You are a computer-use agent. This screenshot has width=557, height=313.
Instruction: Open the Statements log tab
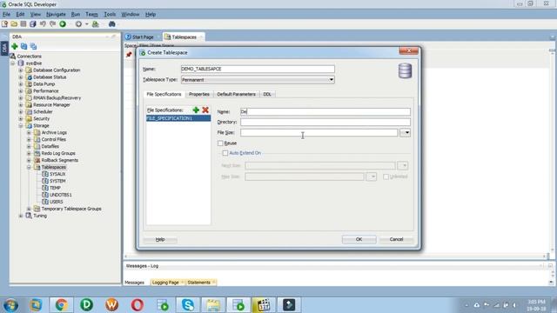click(199, 283)
